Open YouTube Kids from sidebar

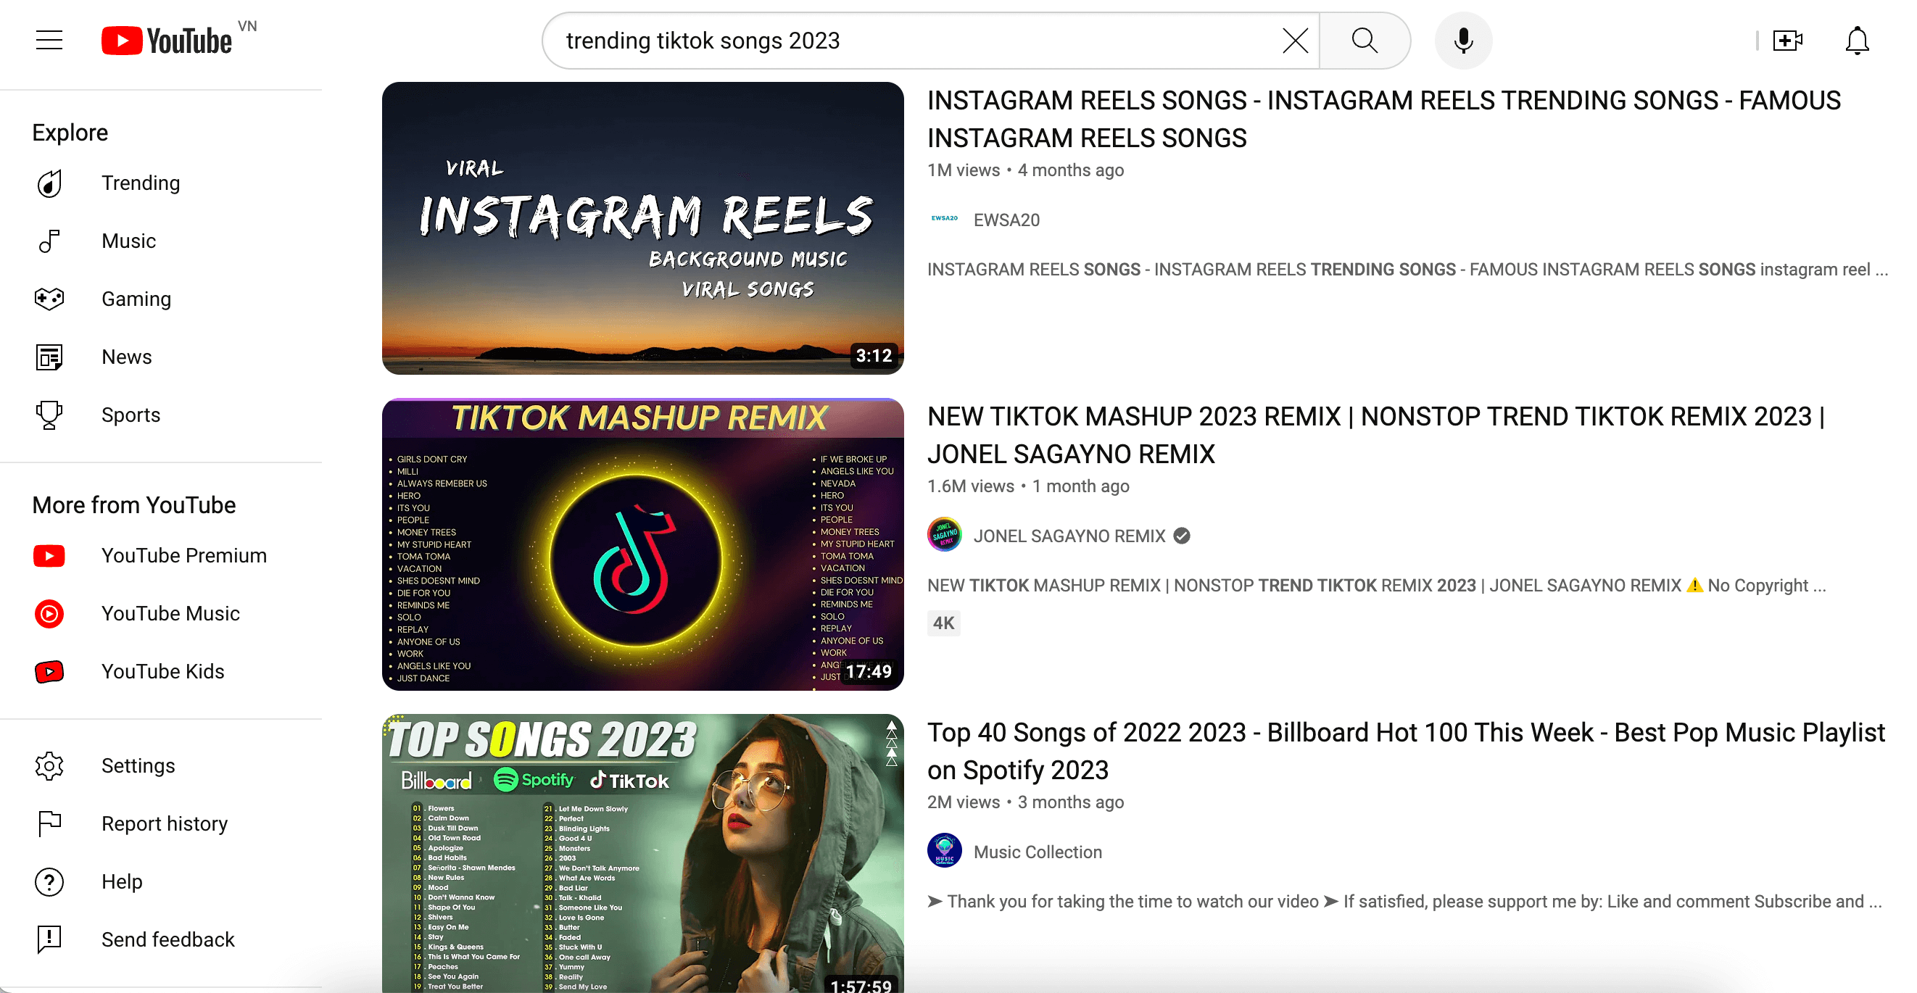click(x=162, y=671)
